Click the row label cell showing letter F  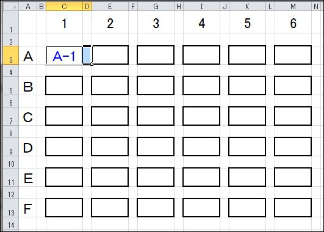pos(28,208)
